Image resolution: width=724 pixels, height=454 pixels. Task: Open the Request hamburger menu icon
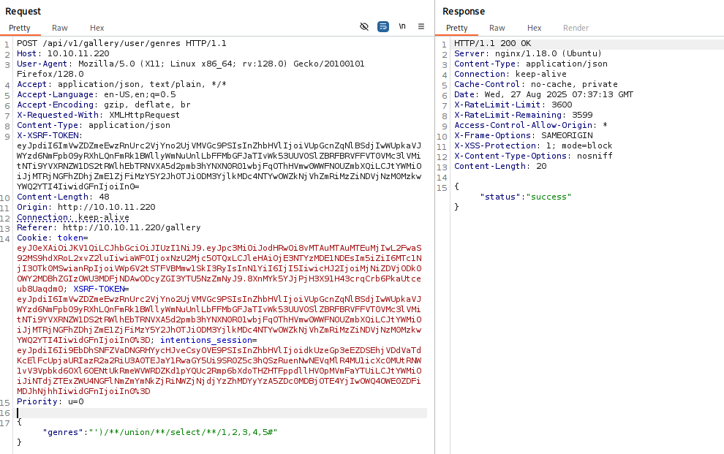click(x=421, y=27)
